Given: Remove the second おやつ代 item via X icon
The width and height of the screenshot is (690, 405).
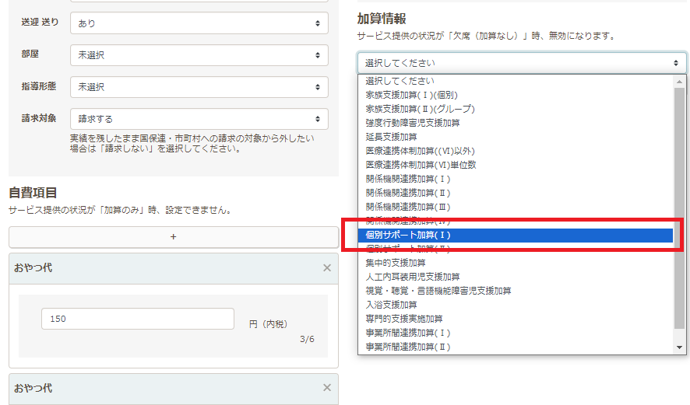Looking at the screenshot, I should [327, 388].
